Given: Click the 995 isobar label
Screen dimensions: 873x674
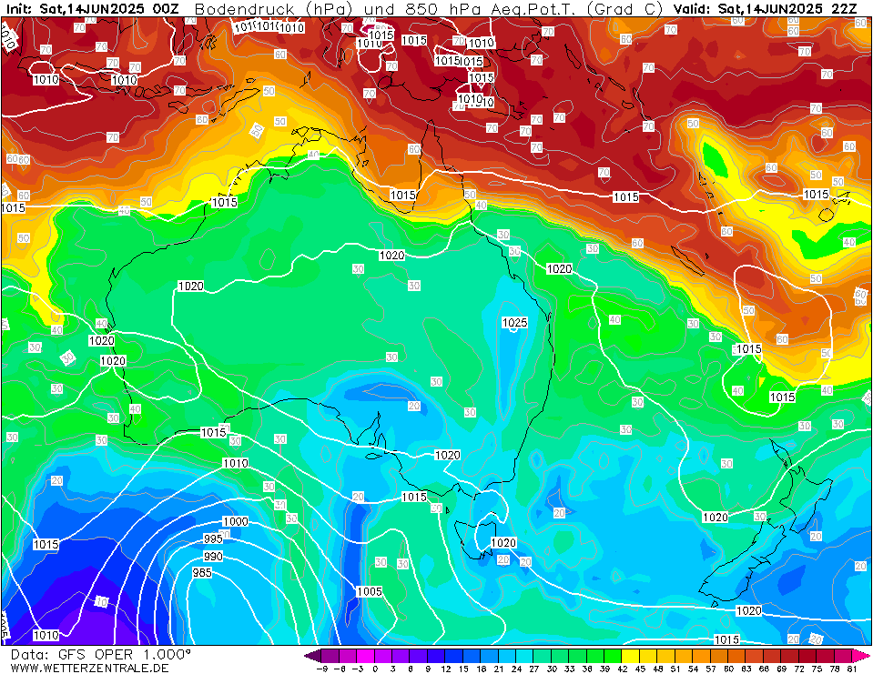Looking at the screenshot, I should pyautogui.click(x=213, y=538).
